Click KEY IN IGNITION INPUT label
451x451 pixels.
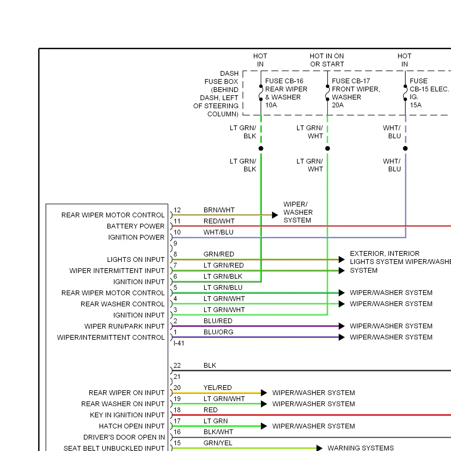click(x=127, y=415)
